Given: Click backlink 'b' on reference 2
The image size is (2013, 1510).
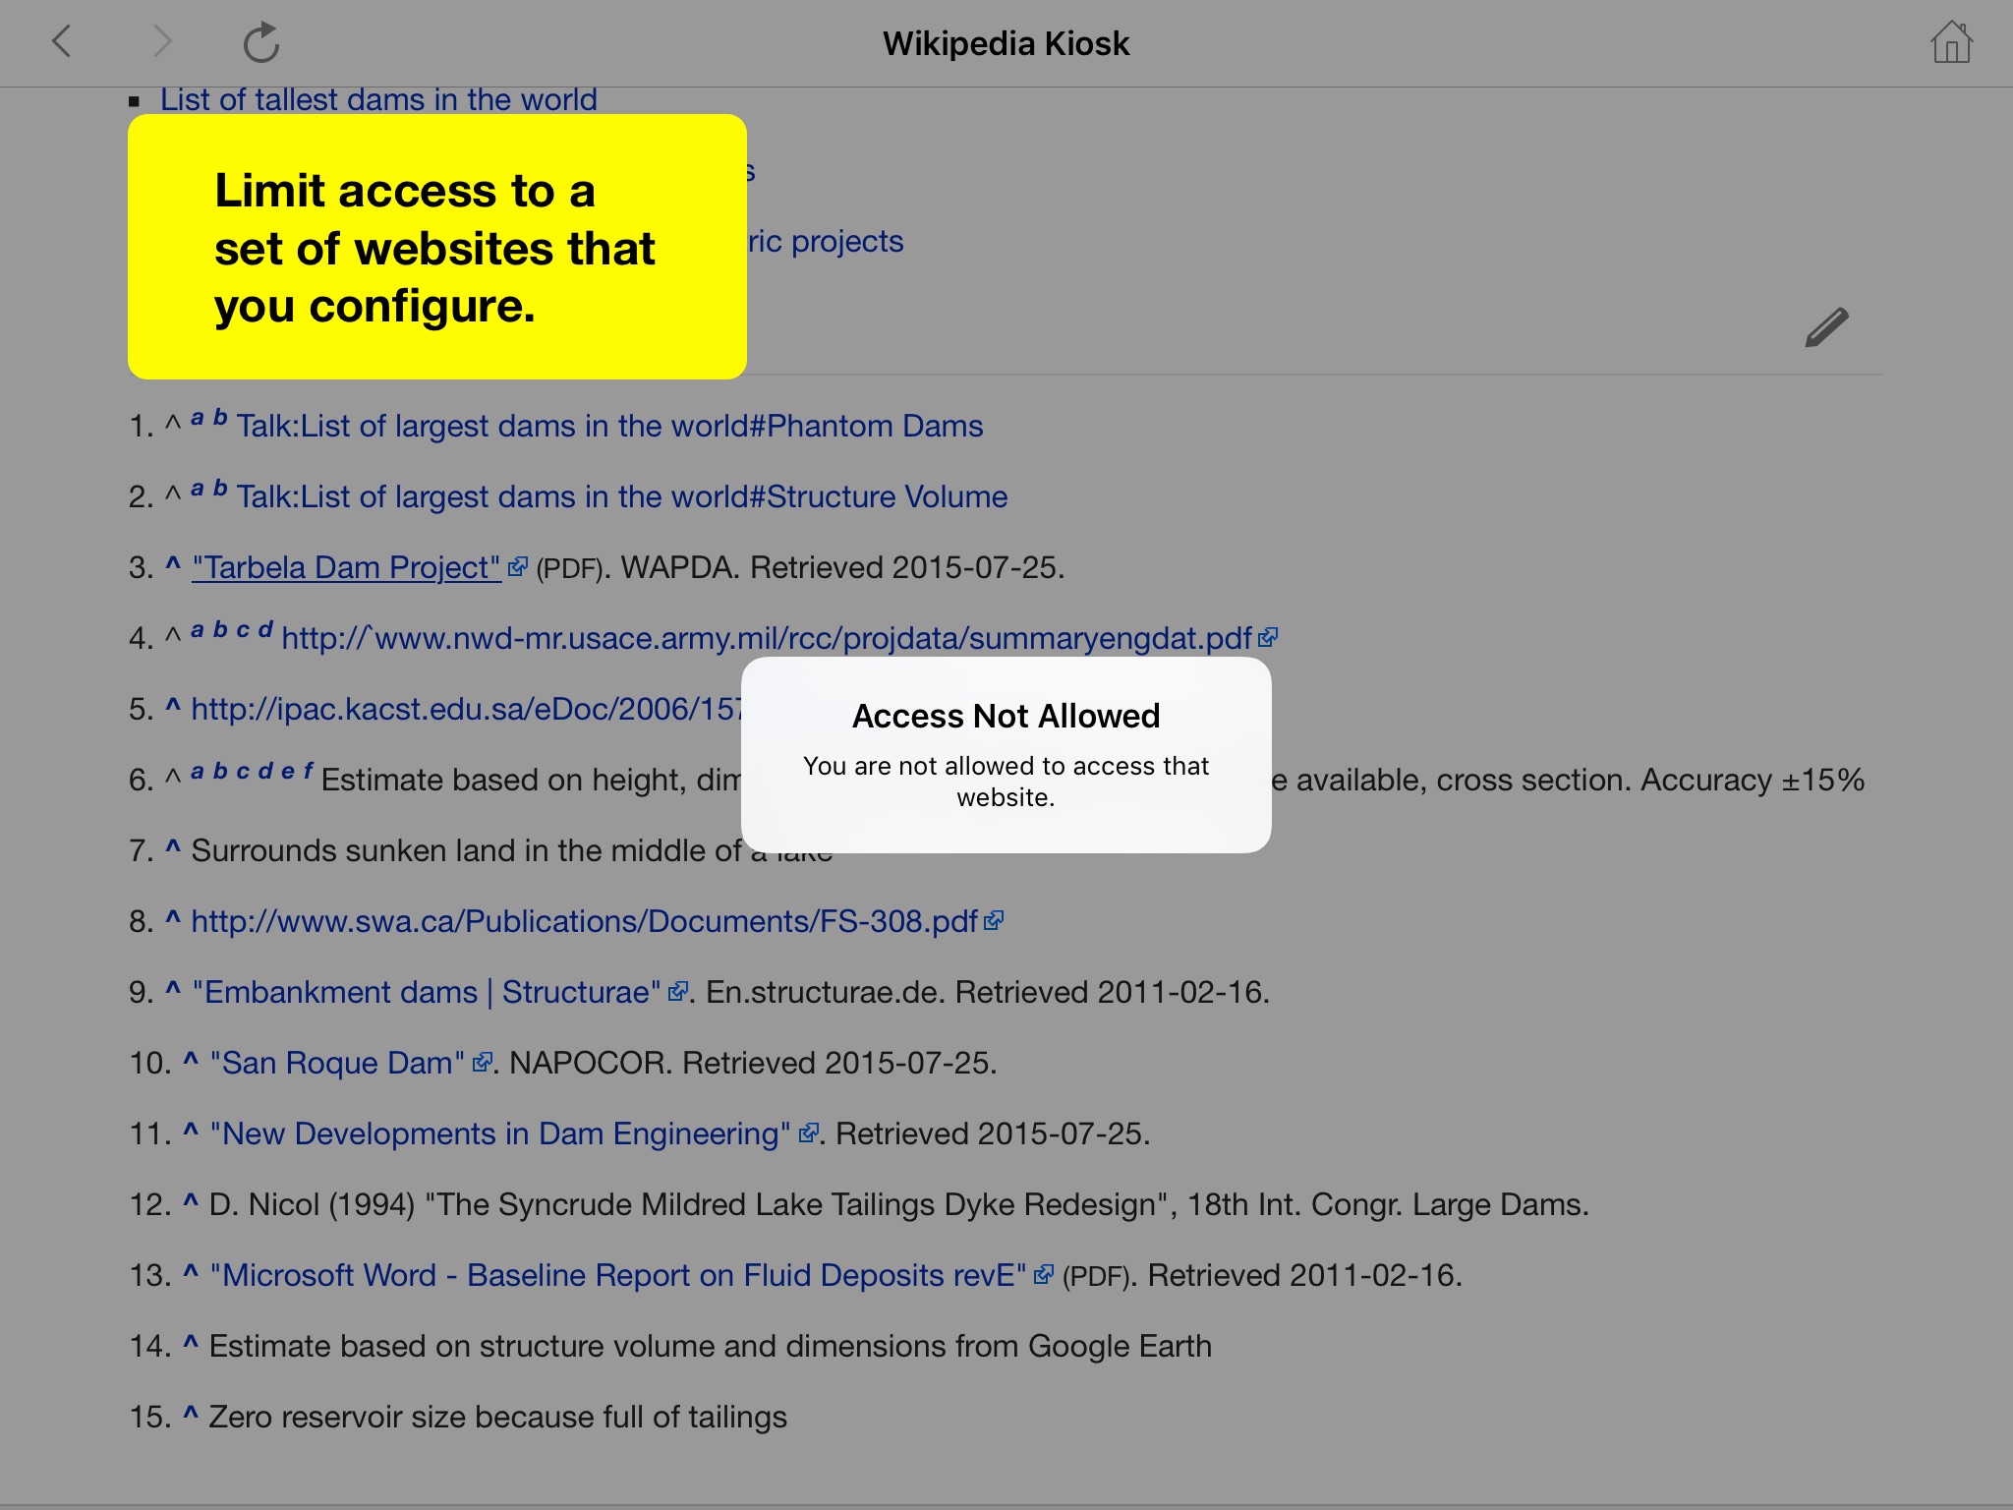Looking at the screenshot, I should (x=220, y=489).
